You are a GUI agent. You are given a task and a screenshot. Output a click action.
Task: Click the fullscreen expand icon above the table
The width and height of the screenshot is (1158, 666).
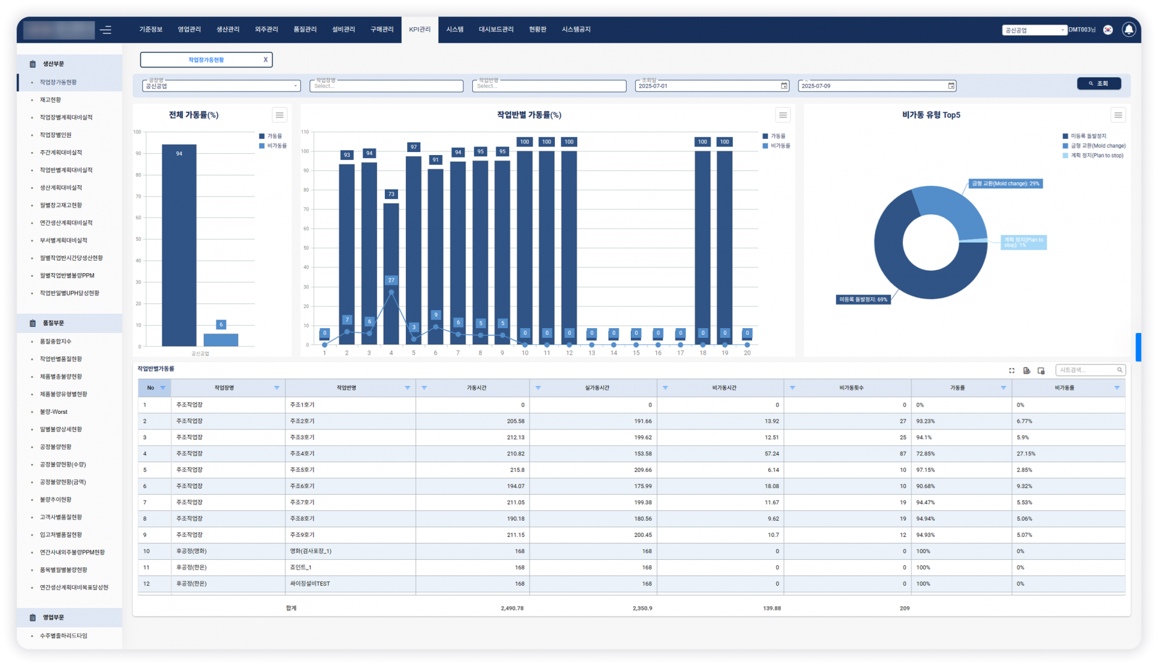(1011, 370)
